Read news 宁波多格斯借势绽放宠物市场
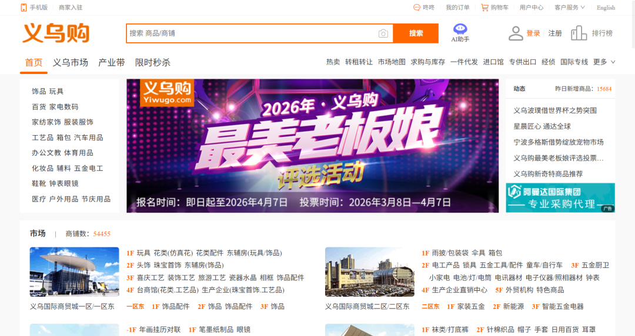This screenshot has height=336, width=635. point(559,142)
